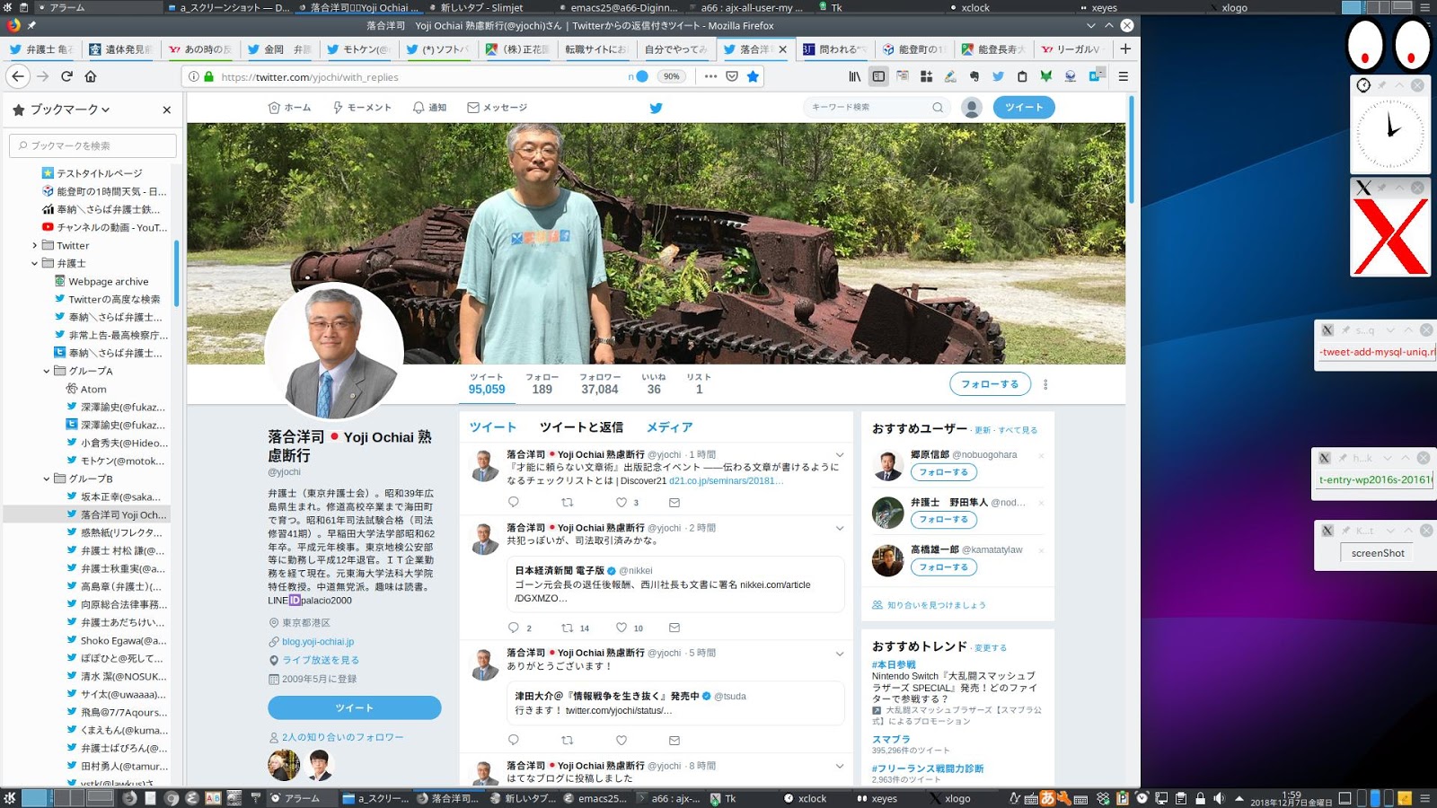Click the フォロワー 37,084 count
Image resolution: width=1437 pixels, height=808 pixels.
tap(599, 384)
